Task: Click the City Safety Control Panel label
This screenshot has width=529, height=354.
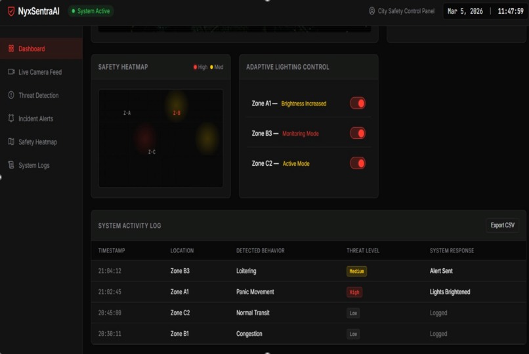Action: point(406,11)
